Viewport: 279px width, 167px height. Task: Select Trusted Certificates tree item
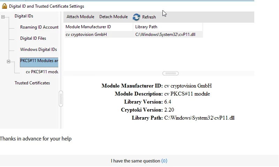tap(32, 83)
